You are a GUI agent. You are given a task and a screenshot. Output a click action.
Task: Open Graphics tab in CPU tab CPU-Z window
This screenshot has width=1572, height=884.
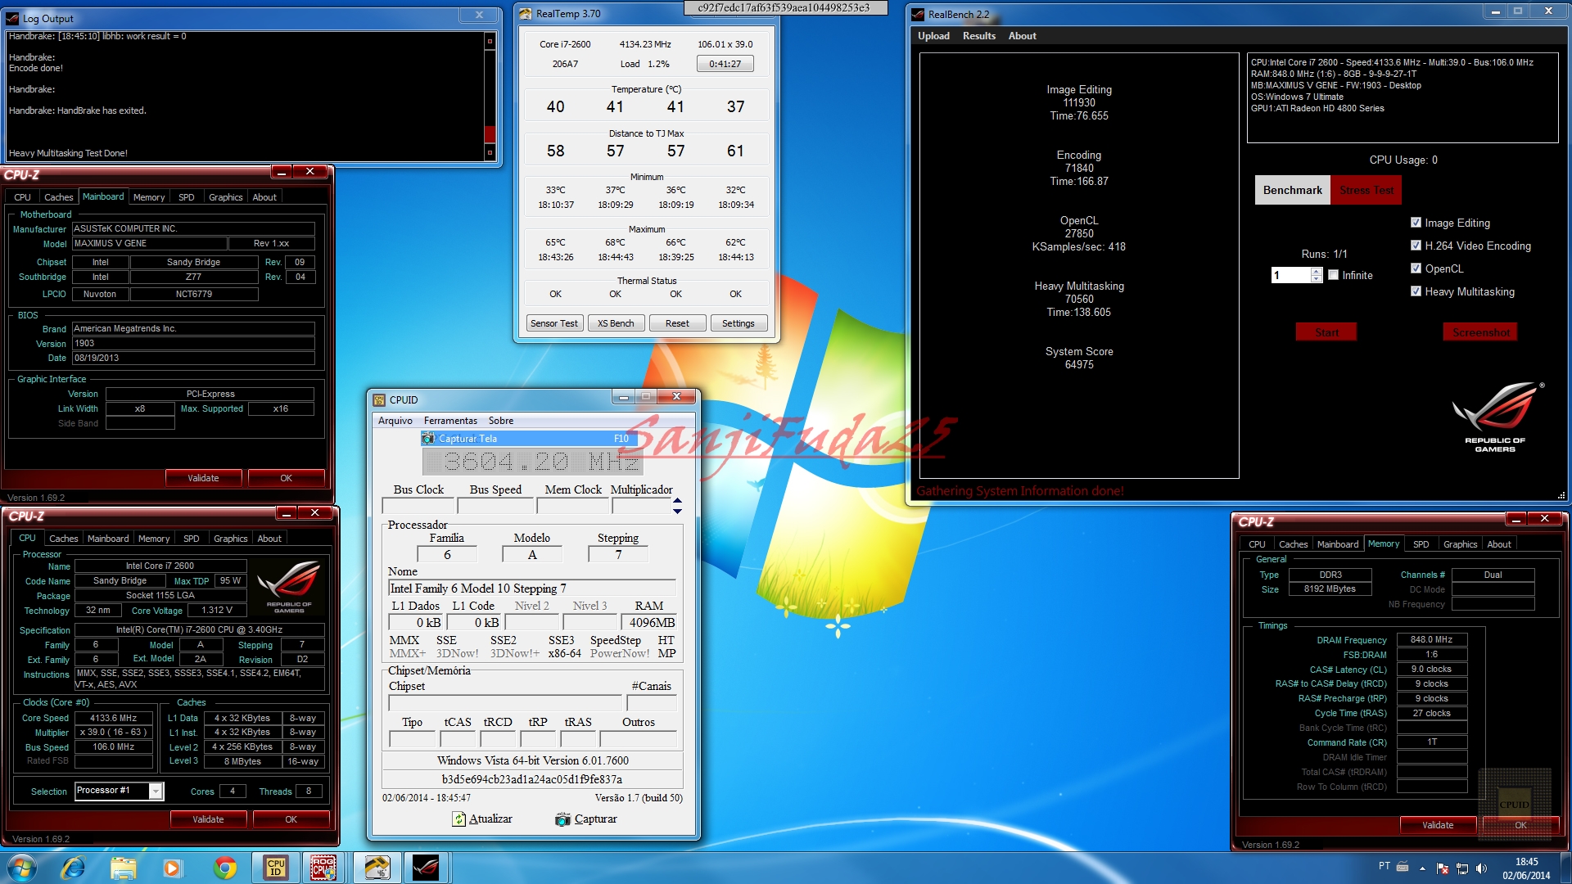point(230,539)
